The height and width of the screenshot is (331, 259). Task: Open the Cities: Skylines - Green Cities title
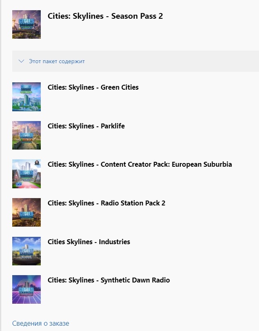(x=93, y=87)
